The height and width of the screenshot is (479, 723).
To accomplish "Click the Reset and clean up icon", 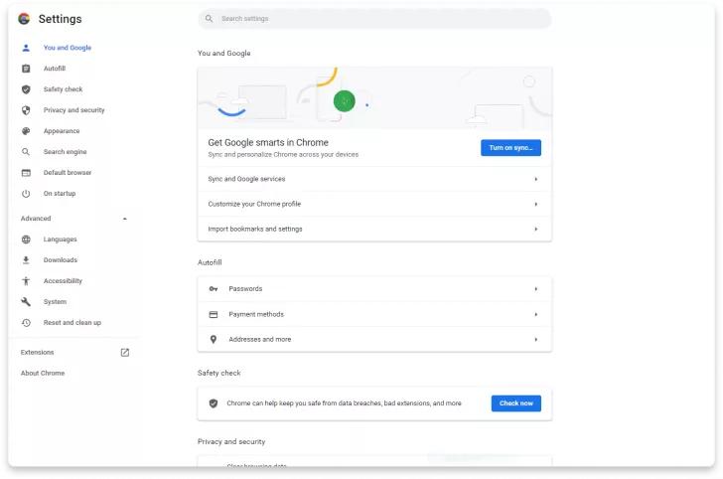I will (x=26, y=323).
